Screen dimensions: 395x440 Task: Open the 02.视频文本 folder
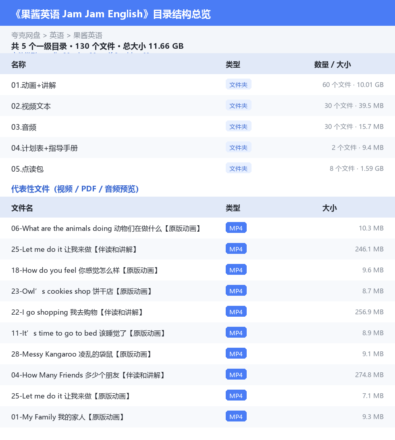[31, 106]
